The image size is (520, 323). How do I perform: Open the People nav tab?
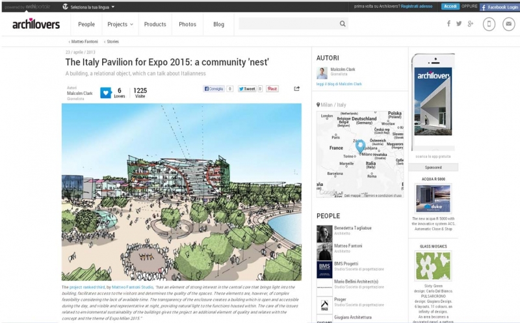86,24
